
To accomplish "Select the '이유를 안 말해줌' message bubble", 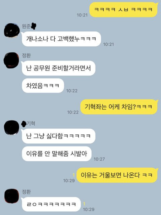I will point(57,154).
